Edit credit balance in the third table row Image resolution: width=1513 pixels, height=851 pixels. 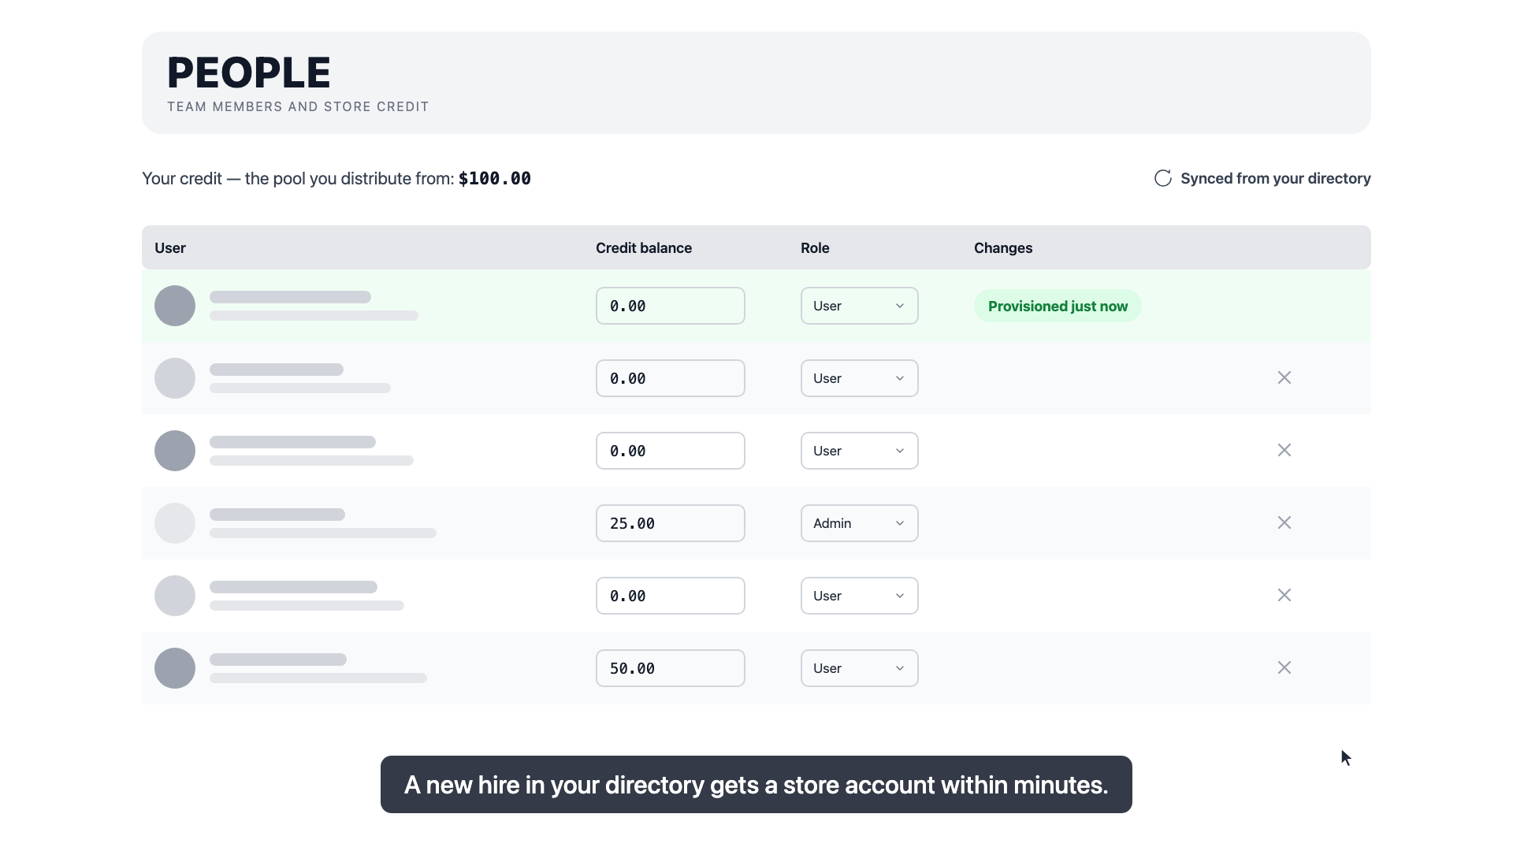pos(671,451)
